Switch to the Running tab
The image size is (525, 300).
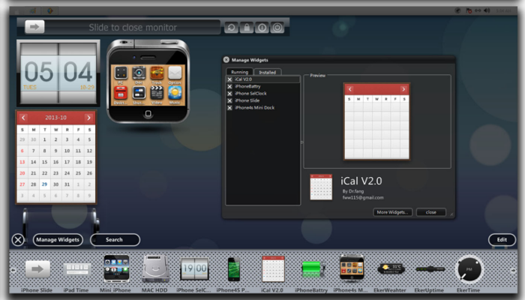pyautogui.click(x=239, y=72)
